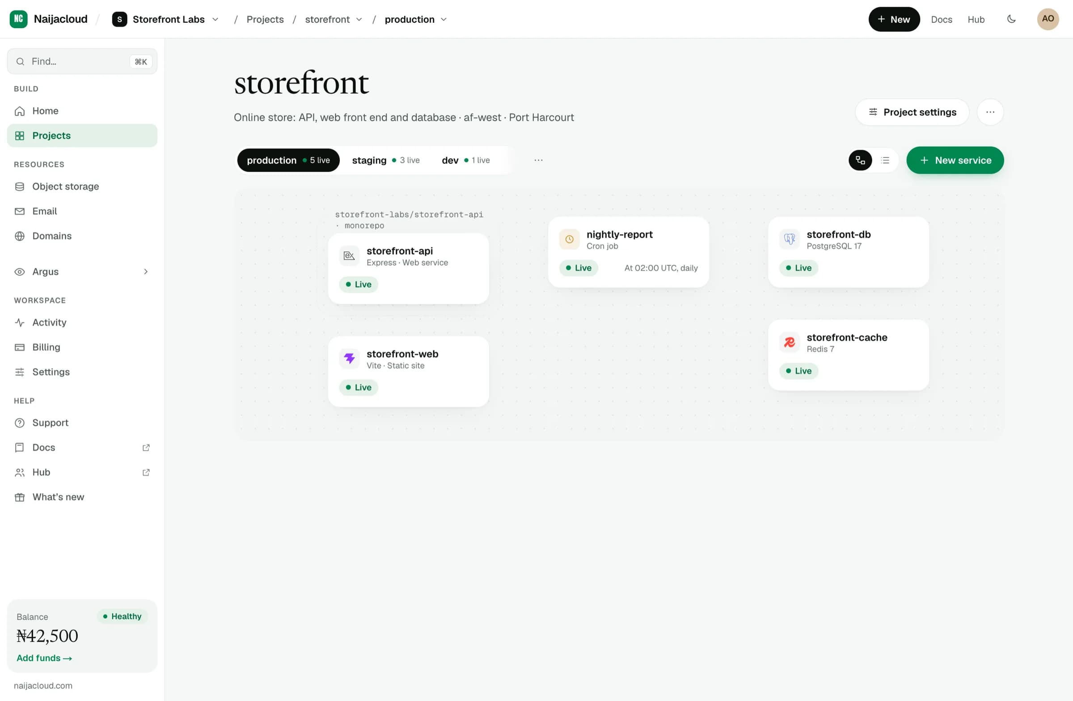Image resolution: width=1073 pixels, height=701 pixels.
Task: Click the Find search field
Action: [82, 61]
